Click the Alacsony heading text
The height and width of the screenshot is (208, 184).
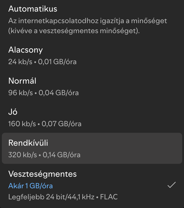tap(26, 50)
